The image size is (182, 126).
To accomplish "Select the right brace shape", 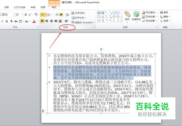I will click(118, 21).
